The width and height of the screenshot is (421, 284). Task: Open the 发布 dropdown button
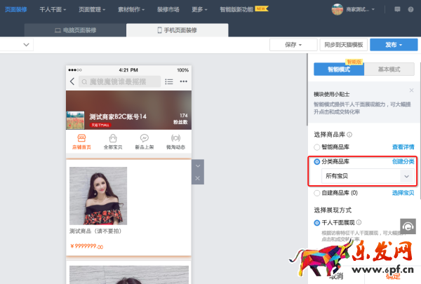pos(394,45)
